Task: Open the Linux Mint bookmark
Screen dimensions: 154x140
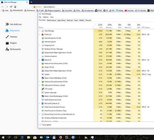Action: (x=67, y=11)
